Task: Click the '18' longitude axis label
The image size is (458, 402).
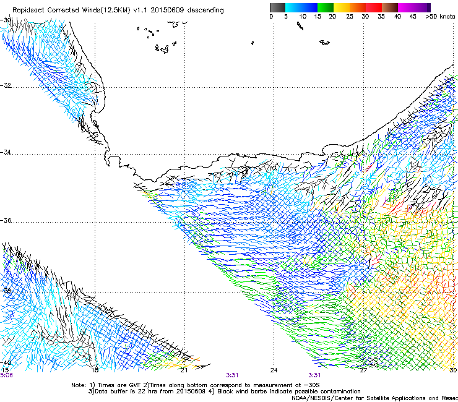Action: click(x=95, y=370)
